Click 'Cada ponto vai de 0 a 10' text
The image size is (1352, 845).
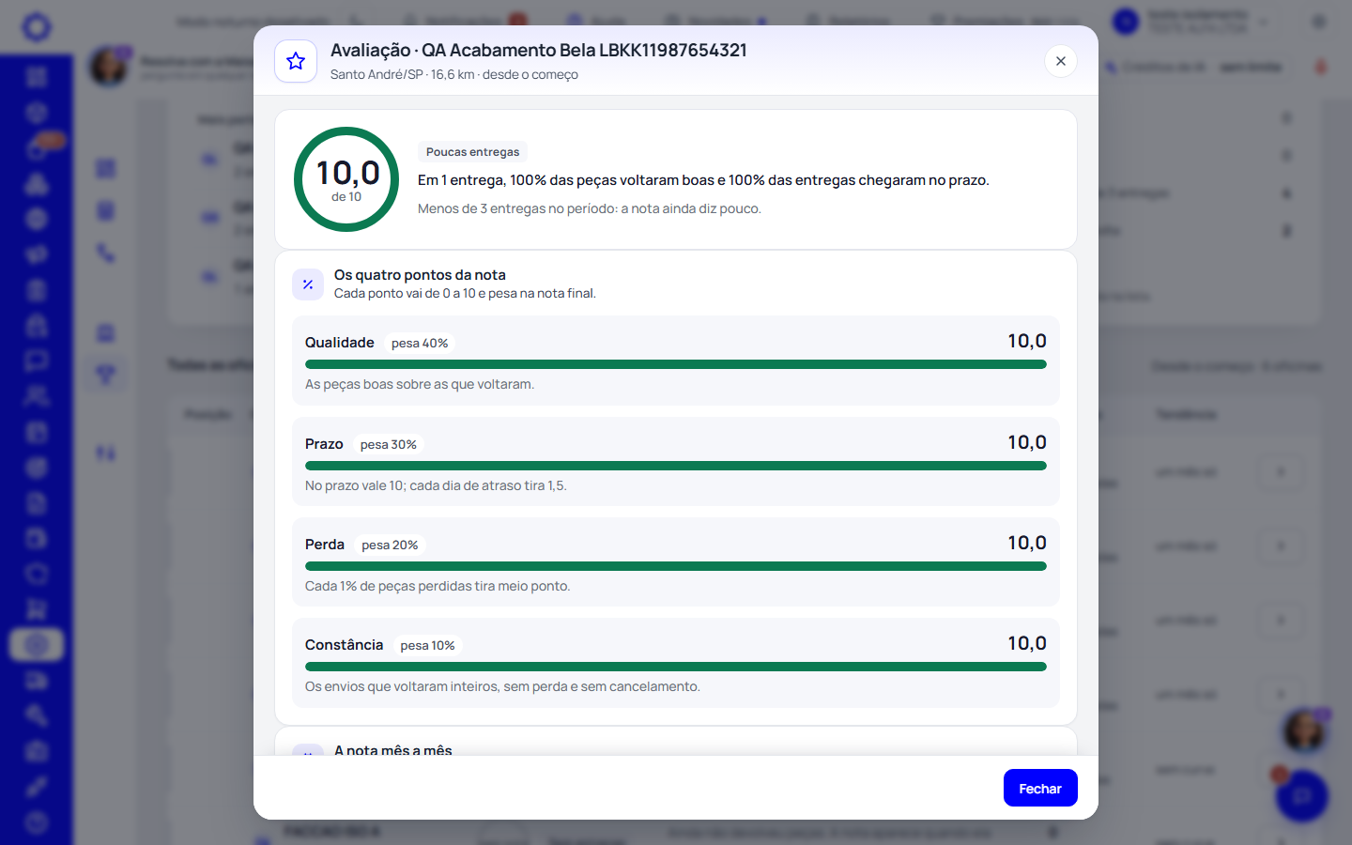point(465,293)
